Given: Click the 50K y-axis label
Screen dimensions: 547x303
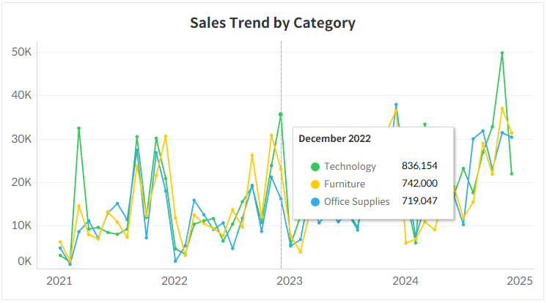Looking at the screenshot, I should tap(21, 52).
